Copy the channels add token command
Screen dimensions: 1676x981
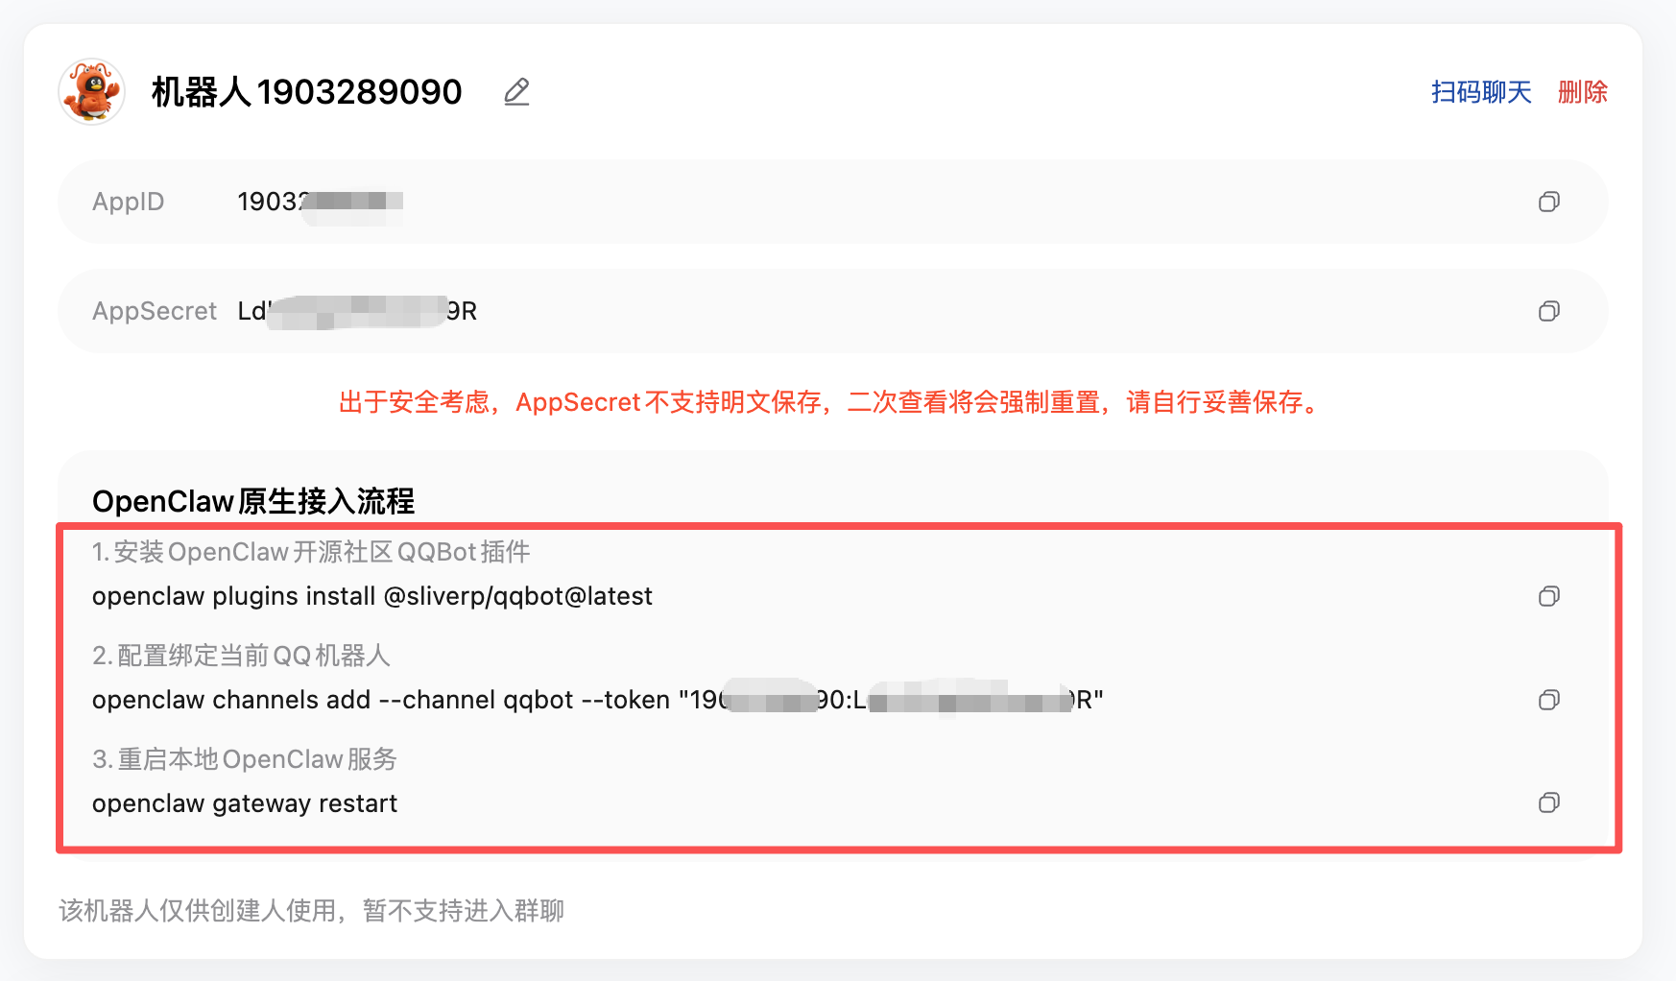1548,700
